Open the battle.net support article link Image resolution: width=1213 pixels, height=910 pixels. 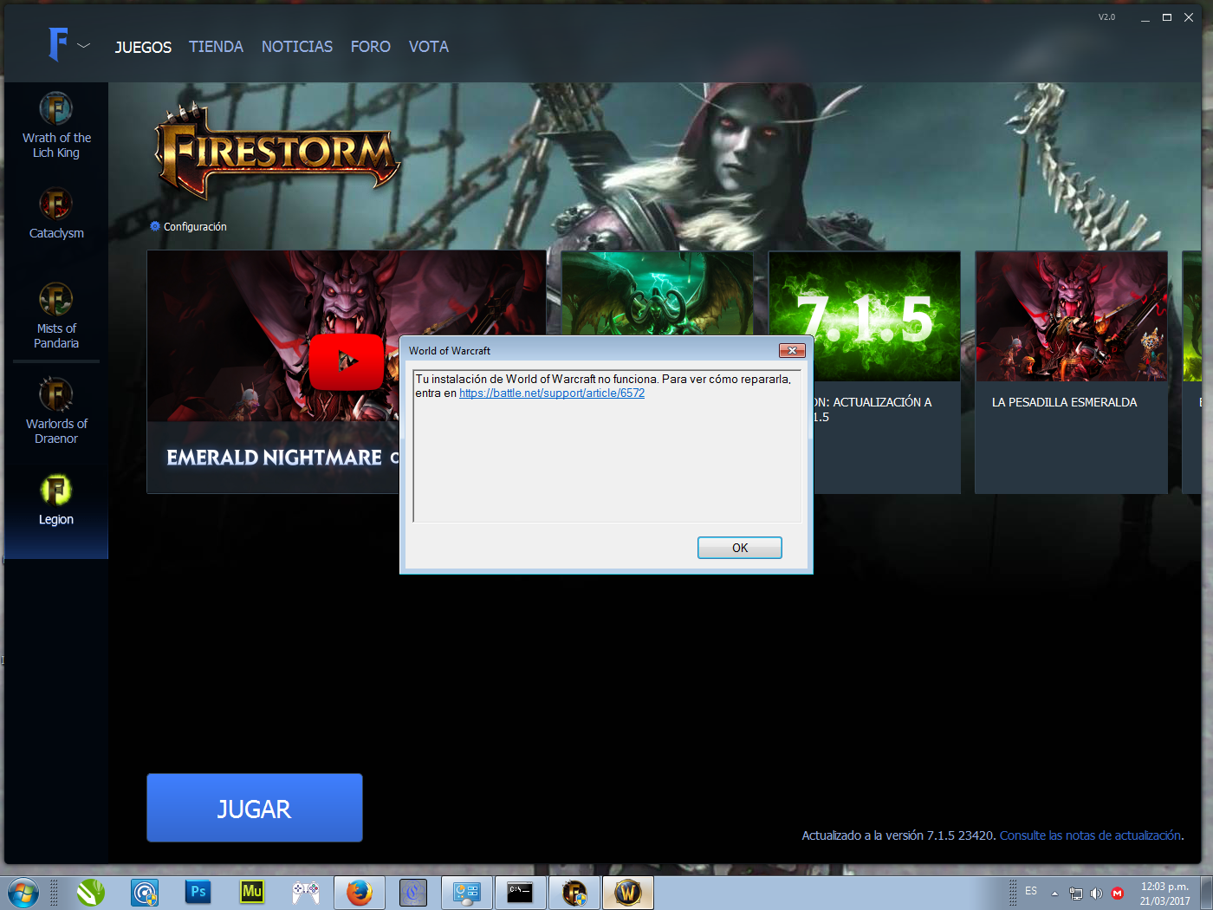pyautogui.click(x=550, y=393)
